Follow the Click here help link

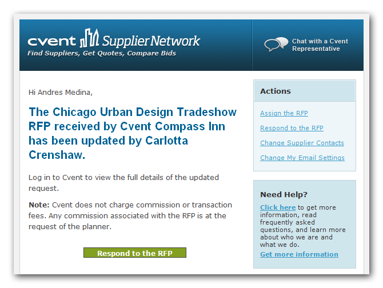click(x=278, y=207)
